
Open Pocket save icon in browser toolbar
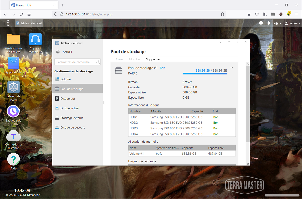click(257, 14)
